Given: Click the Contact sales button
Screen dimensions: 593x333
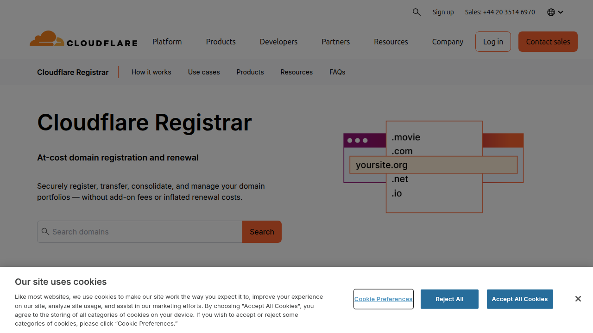Looking at the screenshot, I should [x=548, y=42].
